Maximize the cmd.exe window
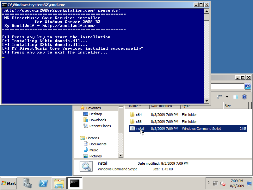Image resolution: width=253 pixels, height=190 pixels. (201, 5)
